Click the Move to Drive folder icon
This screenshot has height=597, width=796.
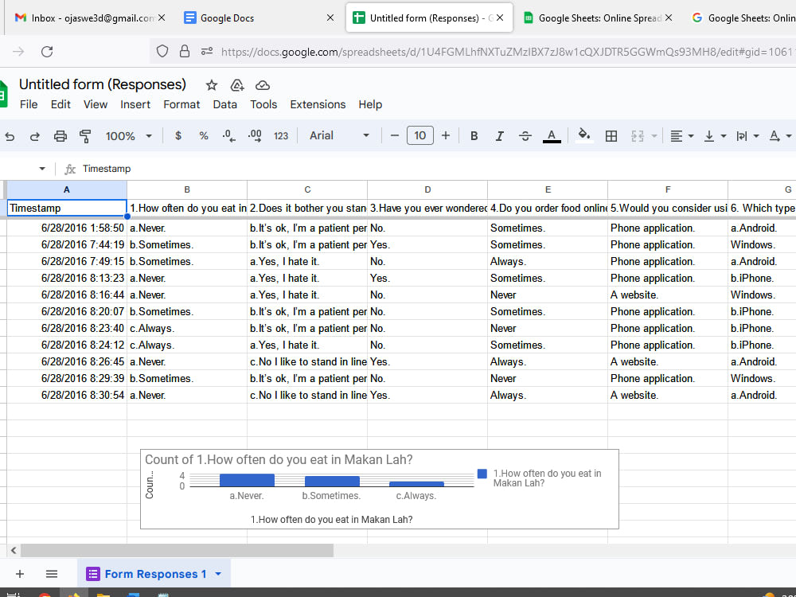click(x=237, y=85)
